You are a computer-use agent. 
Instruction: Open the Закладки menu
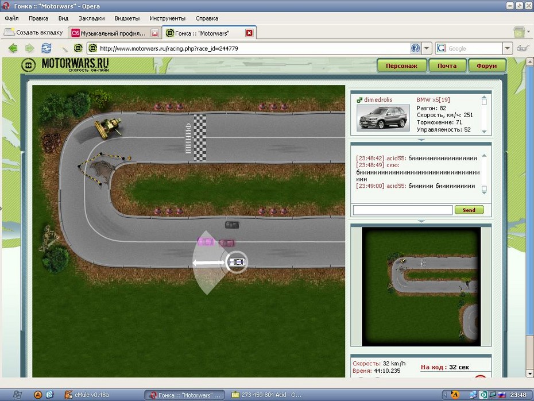coord(92,18)
